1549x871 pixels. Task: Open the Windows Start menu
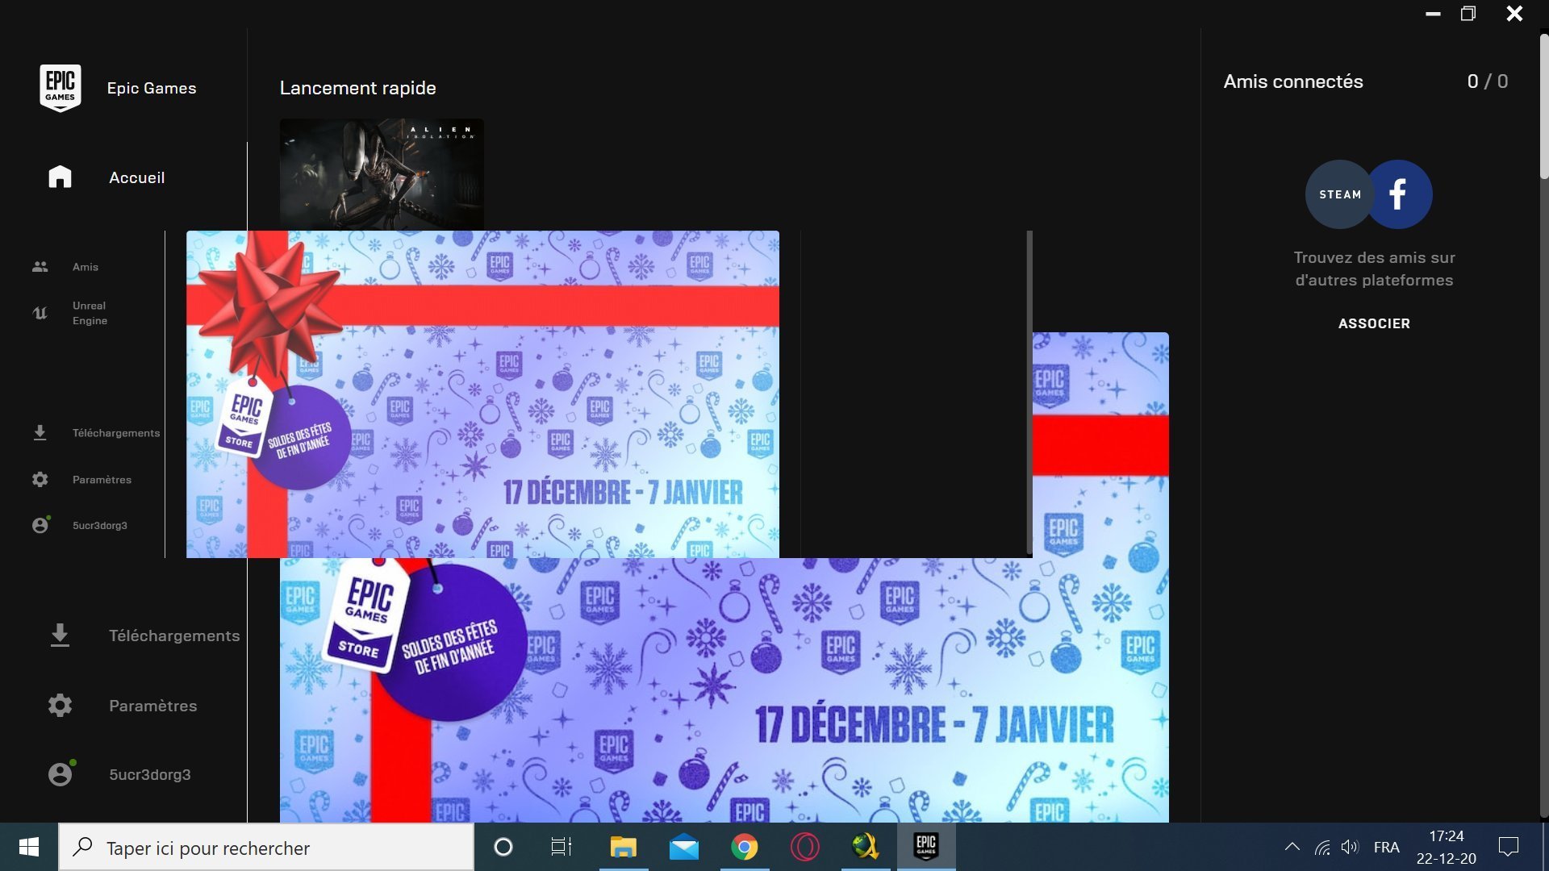(29, 847)
